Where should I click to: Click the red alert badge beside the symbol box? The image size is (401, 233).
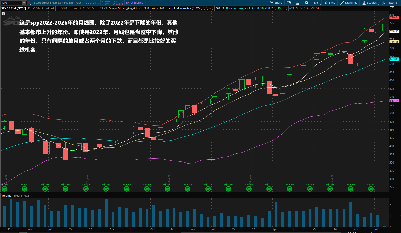tap(29, 3)
